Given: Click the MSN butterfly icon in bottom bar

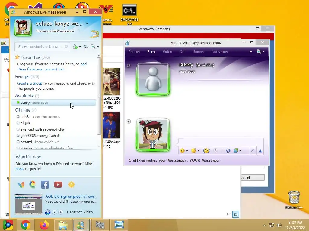Looking at the screenshot, I should click(21, 185).
